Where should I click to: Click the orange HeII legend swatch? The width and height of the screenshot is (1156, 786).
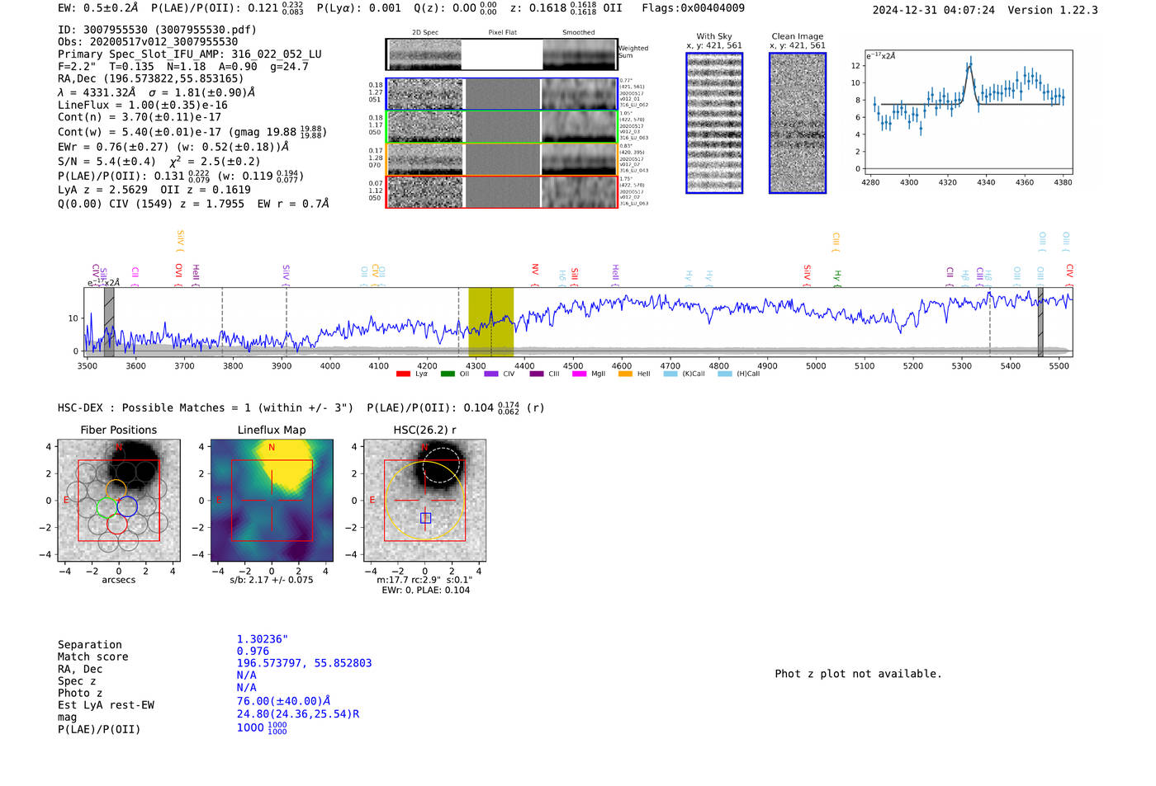coord(625,374)
